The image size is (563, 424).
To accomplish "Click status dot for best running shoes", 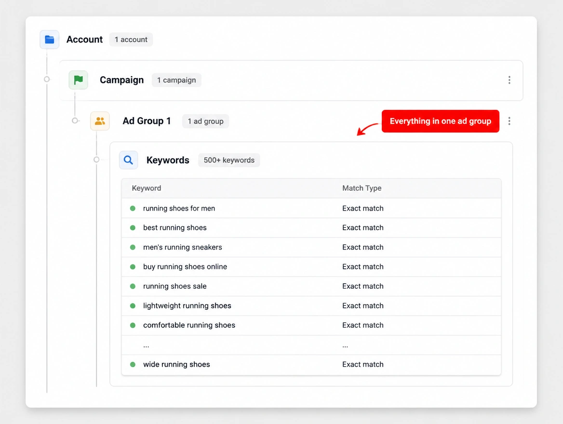I will pyautogui.click(x=133, y=228).
